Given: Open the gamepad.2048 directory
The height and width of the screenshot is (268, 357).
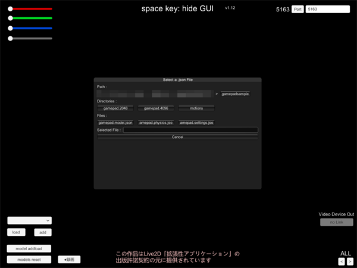Looking at the screenshot, I should (115, 108).
